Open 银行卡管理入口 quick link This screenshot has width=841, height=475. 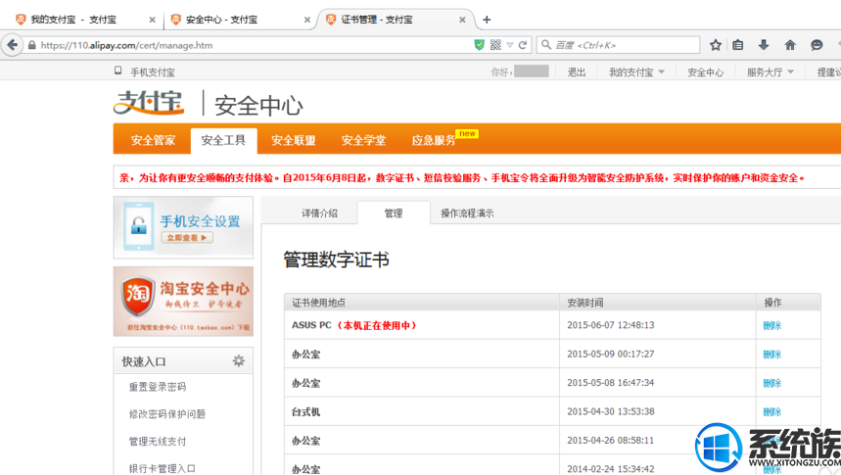click(162, 468)
